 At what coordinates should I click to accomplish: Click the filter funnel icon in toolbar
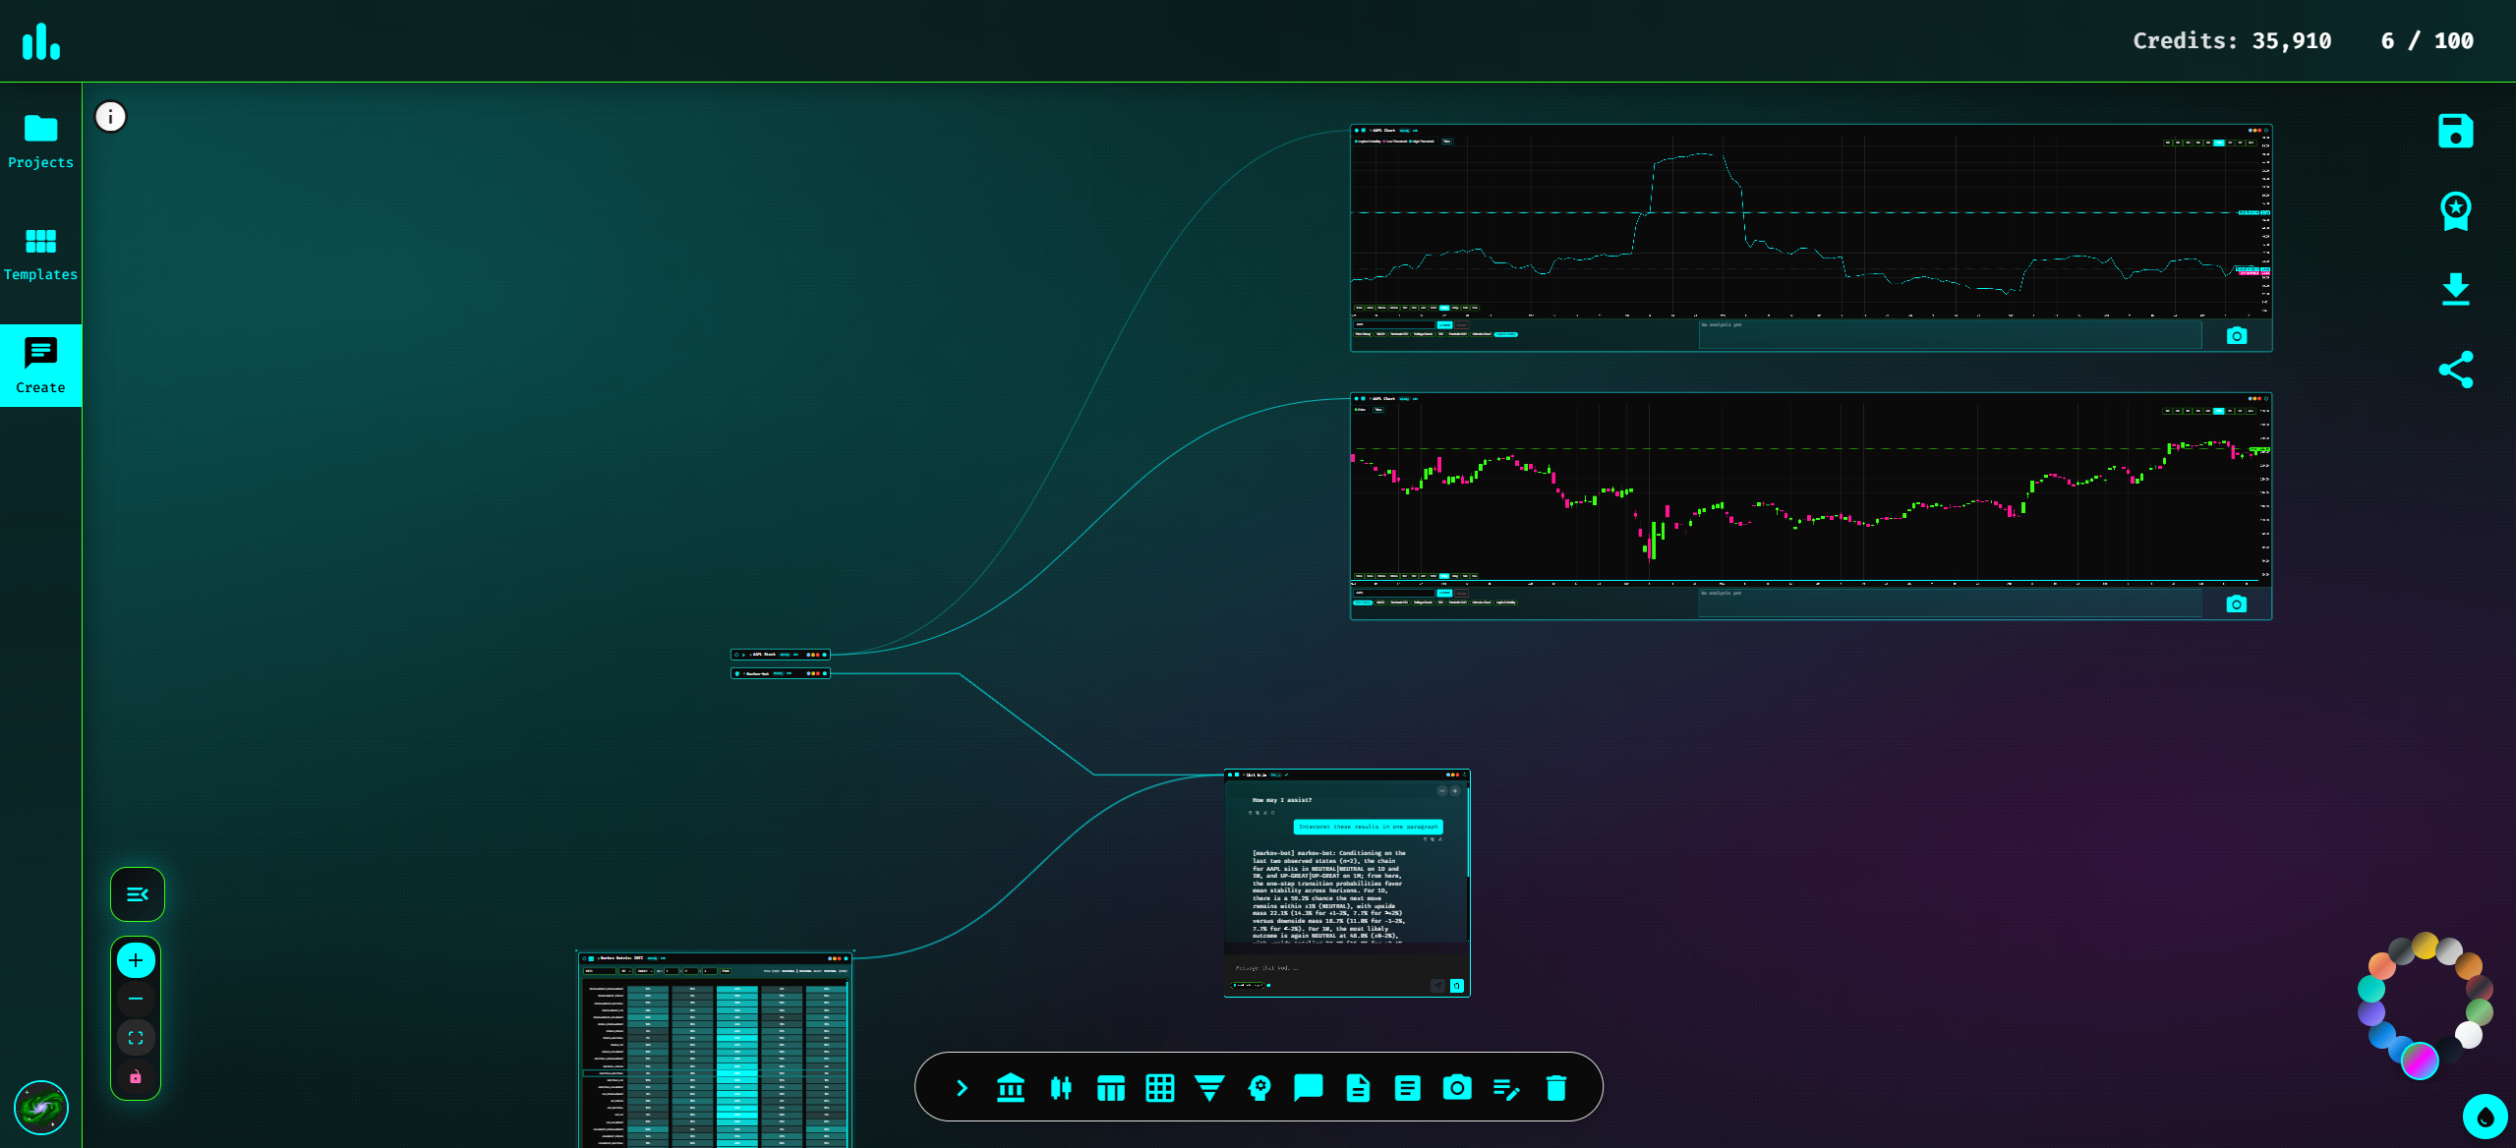pos(1208,1088)
